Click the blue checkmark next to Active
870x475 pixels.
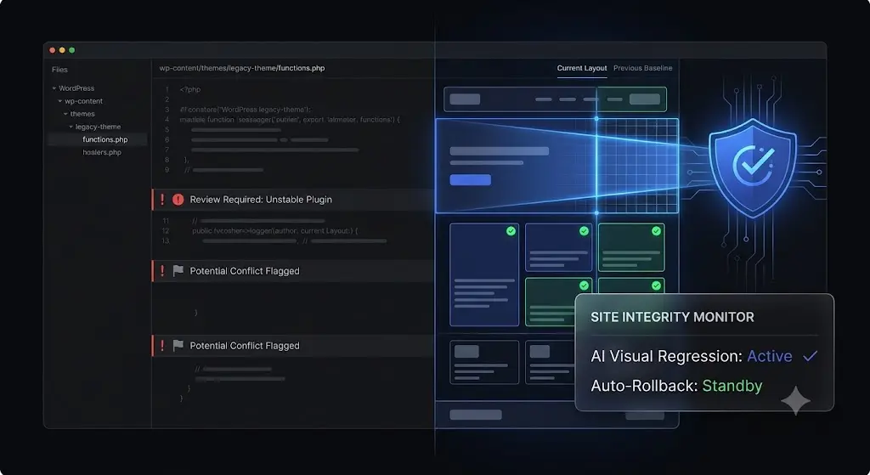pyautogui.click(x=810, y=356)
